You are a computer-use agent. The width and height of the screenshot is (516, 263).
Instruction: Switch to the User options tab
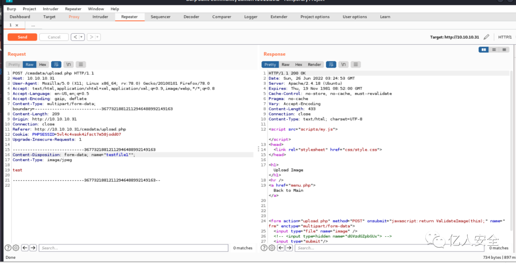pyautogui.click(x=355, y=17)
